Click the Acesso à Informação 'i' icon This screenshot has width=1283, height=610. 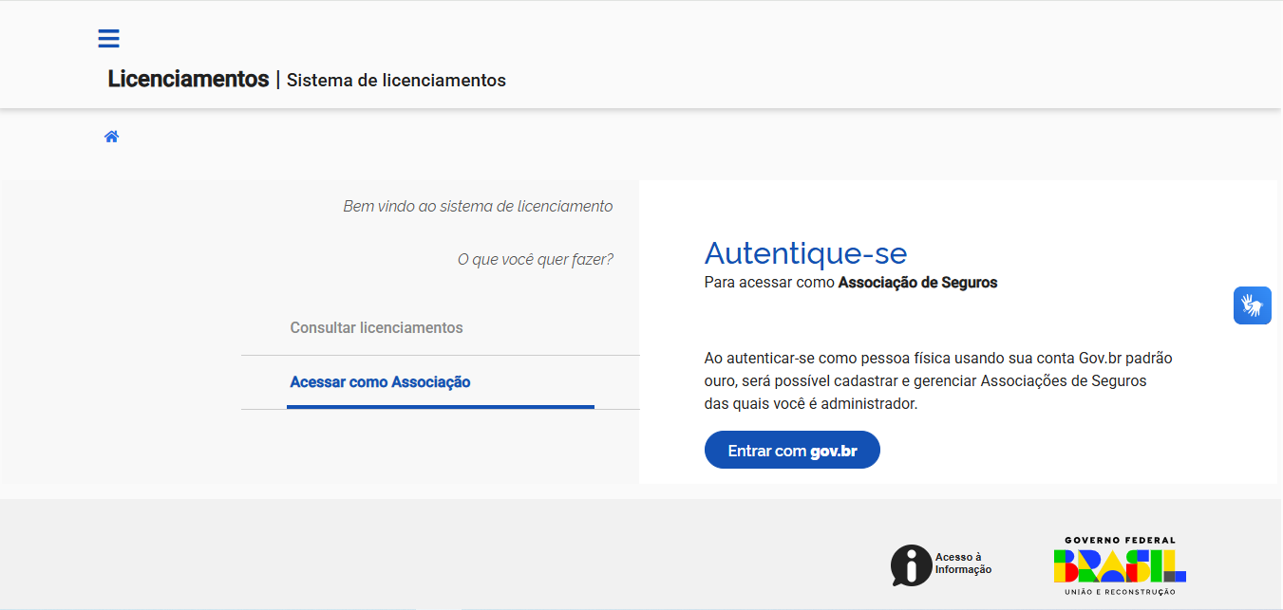911,565
